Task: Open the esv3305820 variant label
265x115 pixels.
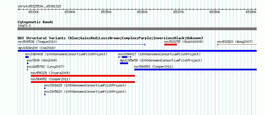Action: [x=85, y=92]
